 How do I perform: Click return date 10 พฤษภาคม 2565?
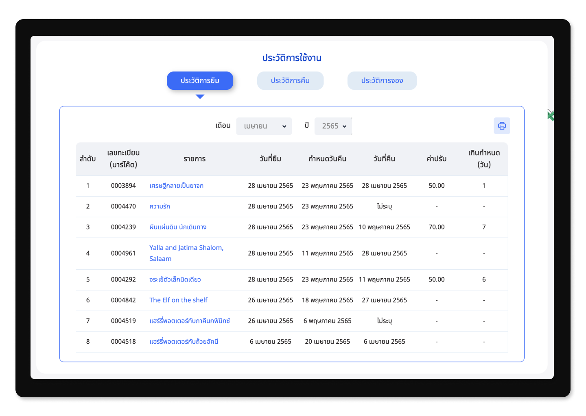(x=385, y=227)
